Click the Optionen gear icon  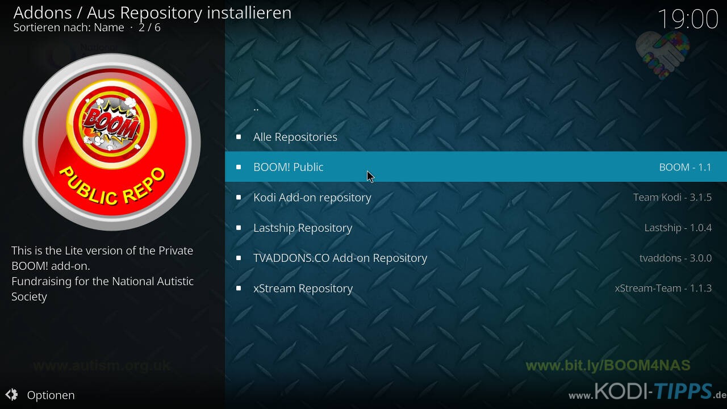click(x=11, y=395)
